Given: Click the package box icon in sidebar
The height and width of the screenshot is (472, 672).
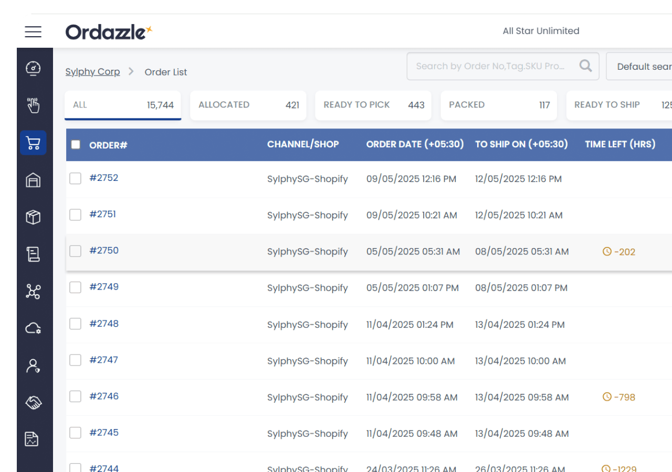Looking at the screenshot, I should [x=34, y=217].
